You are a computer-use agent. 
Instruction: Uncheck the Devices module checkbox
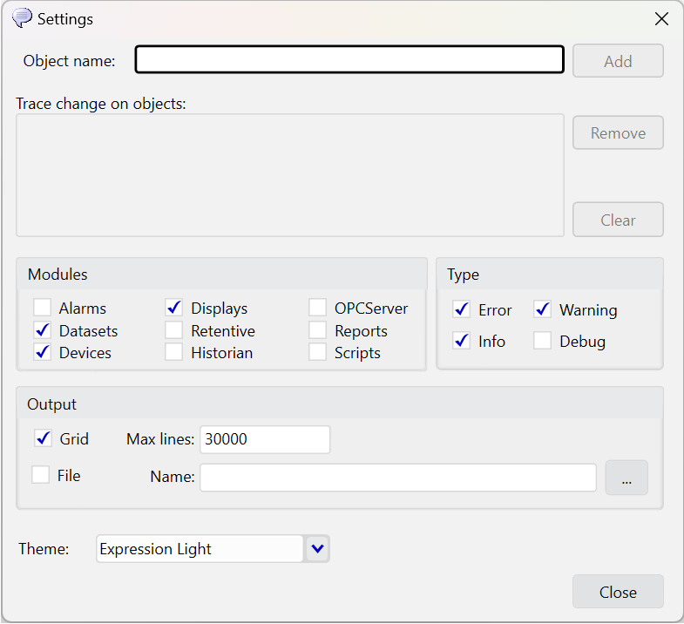43,352
